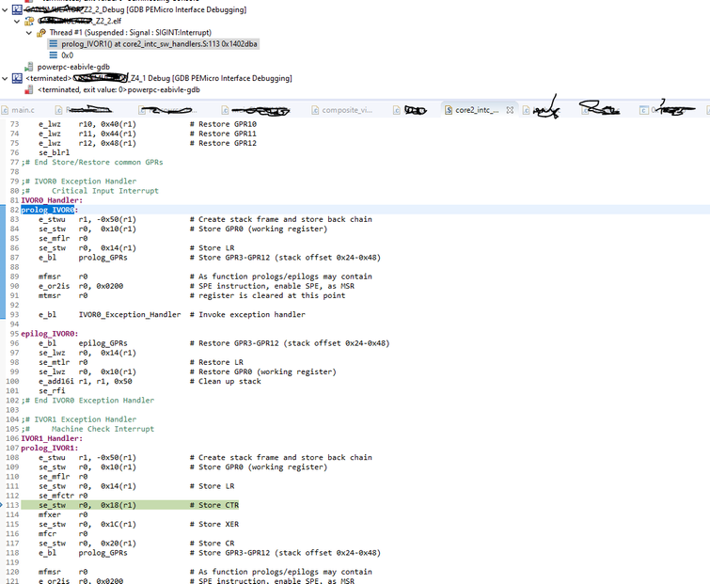Click the mfxer instruction on line 114
Screen dimensions: 710x584
tap(49, 514)
